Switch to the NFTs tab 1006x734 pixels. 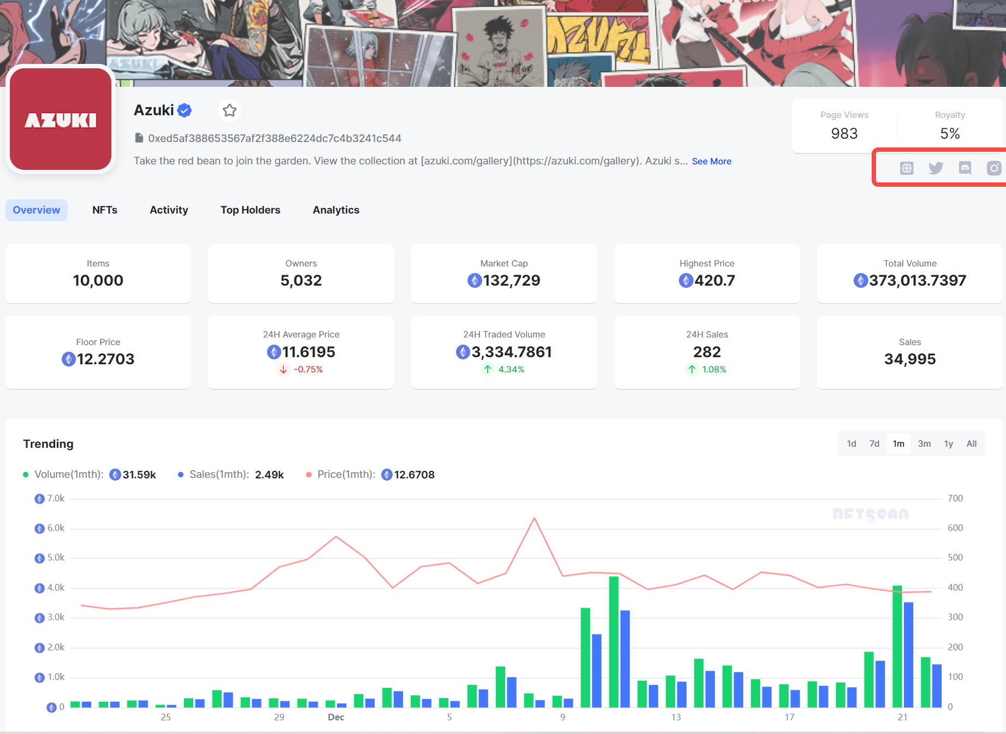[105, 210]
